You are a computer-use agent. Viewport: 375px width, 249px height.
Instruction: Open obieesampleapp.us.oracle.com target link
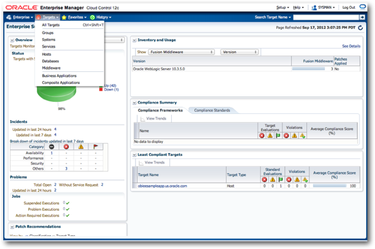162,186
